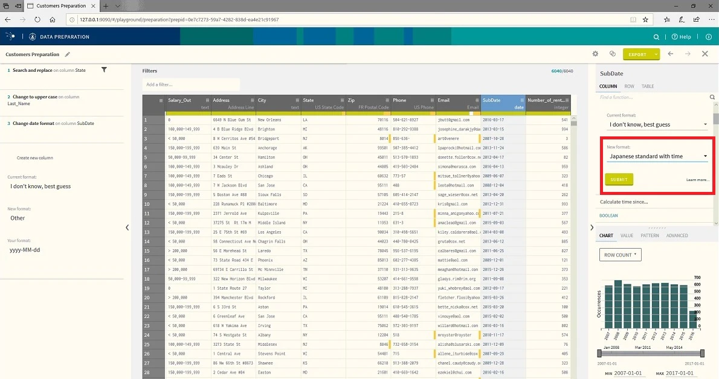Open the info icon in top header
This screenshot has width=719, height=379.
click(x=709, y=37)
